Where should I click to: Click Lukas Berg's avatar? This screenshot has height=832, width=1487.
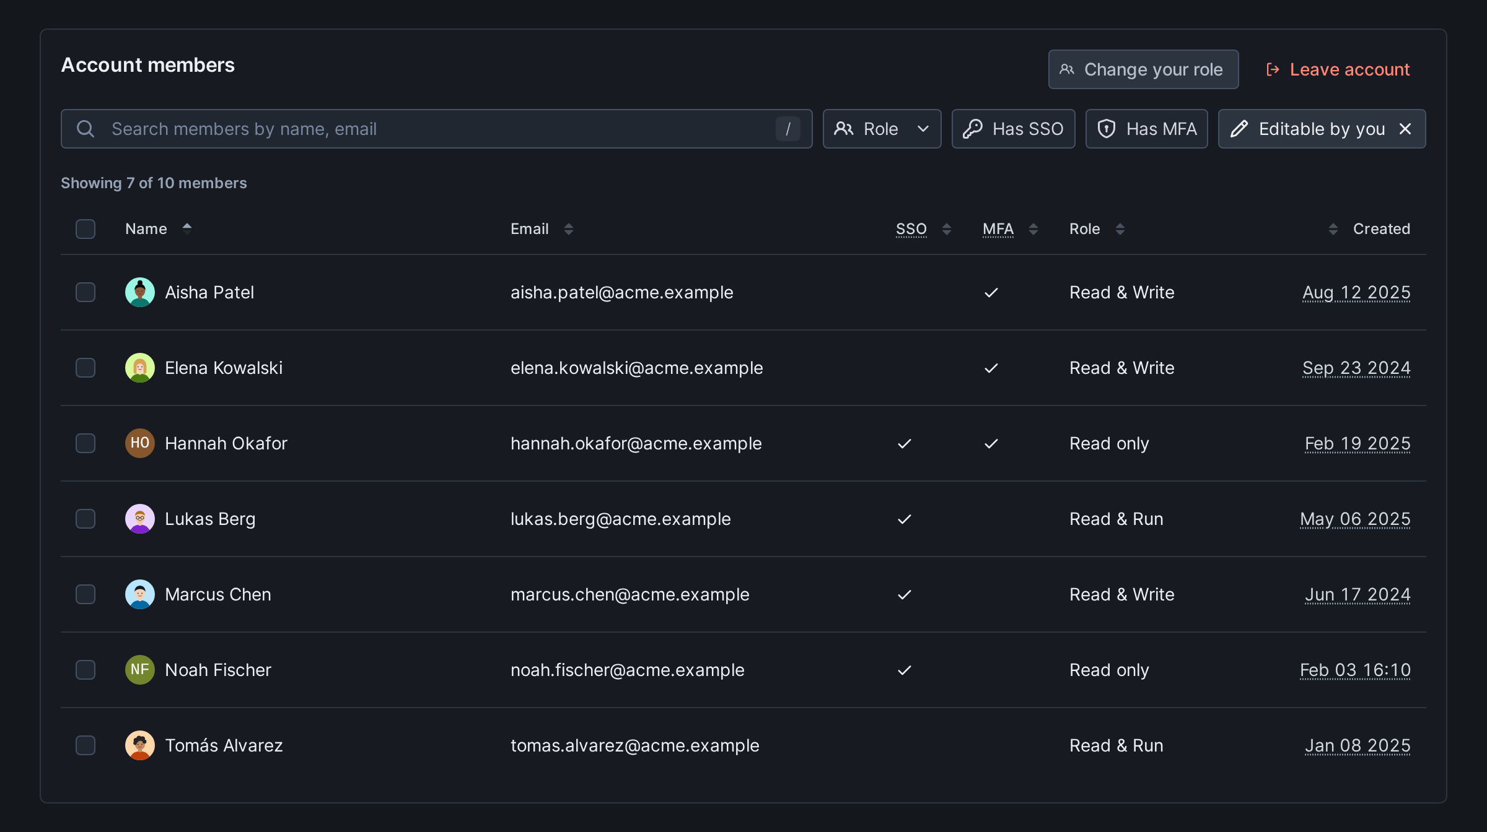pyautogui.click(x=140, y=519)
